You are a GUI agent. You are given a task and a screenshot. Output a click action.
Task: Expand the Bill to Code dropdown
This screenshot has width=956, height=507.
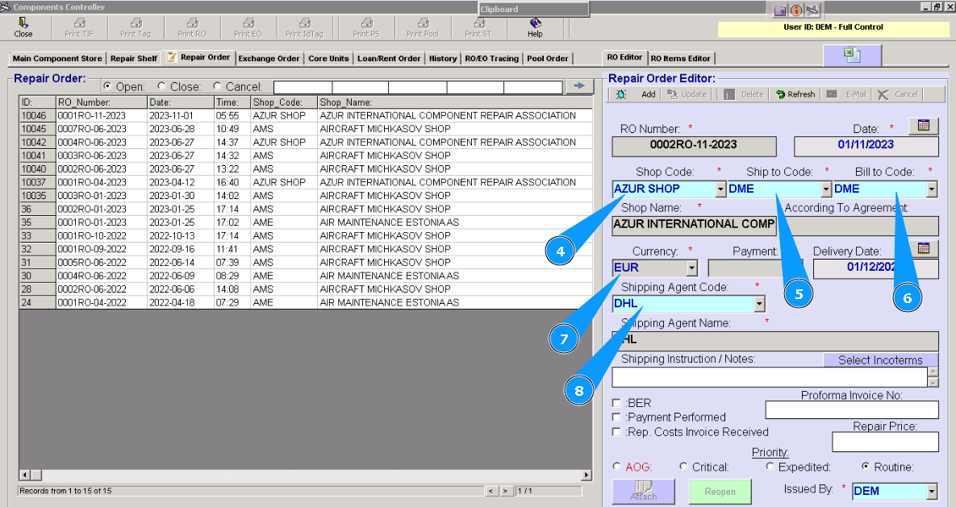(932, 189)
